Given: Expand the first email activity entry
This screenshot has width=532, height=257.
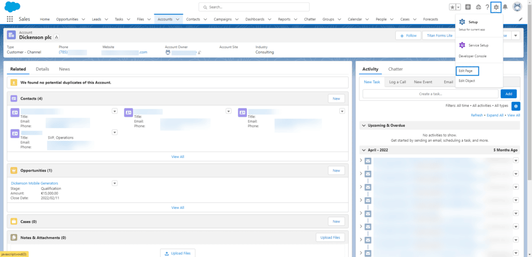Looking at the screenshot, I should coord(361,160).
